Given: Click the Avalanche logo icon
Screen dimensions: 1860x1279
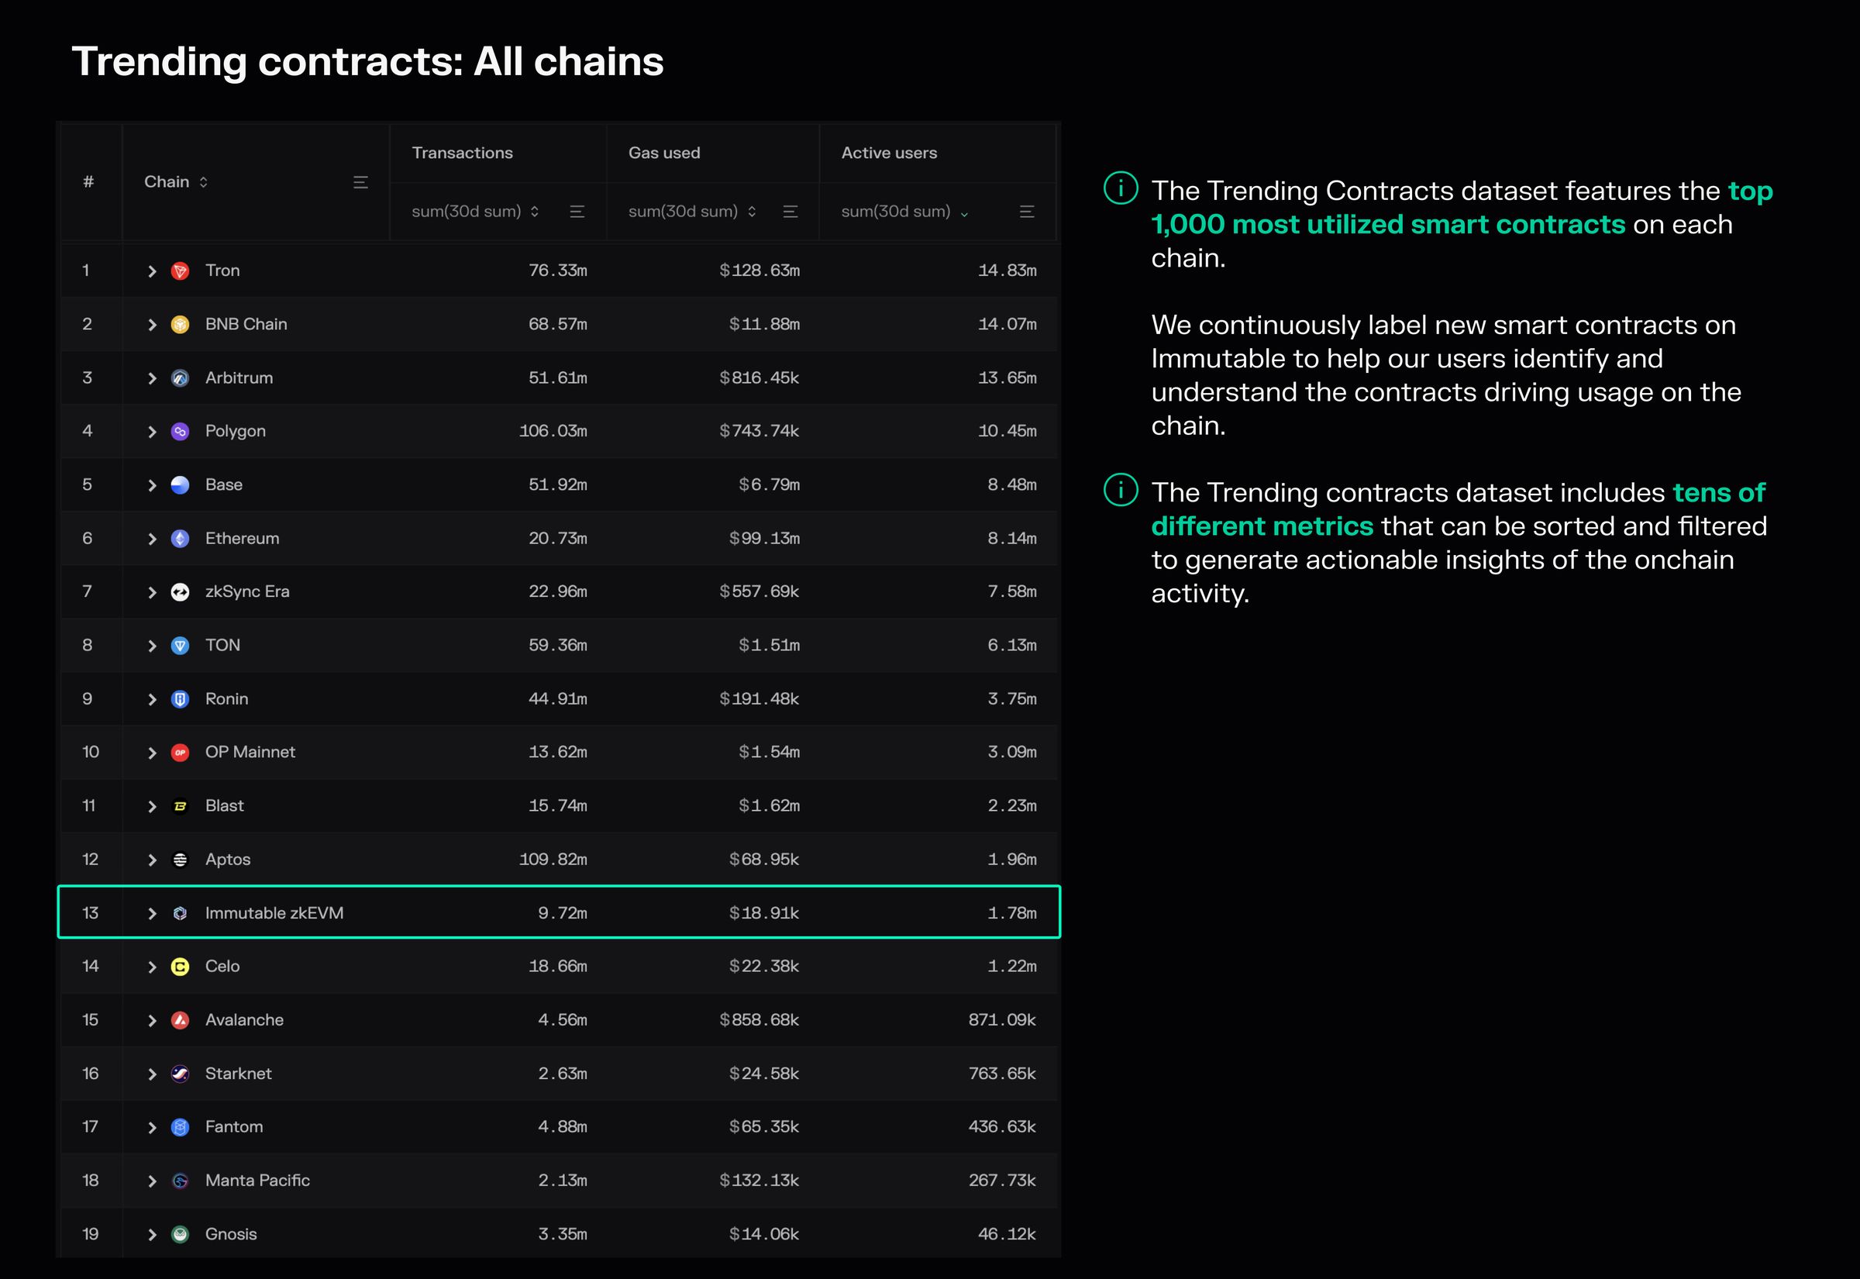Looking at the screenshot, I should pos(181,1020).
